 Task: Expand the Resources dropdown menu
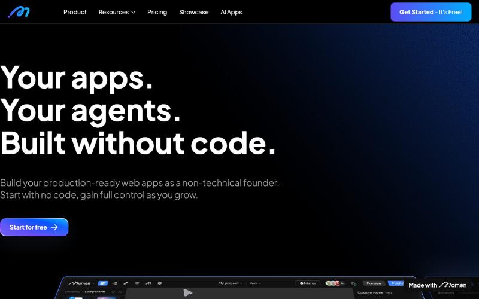[117, 12]
